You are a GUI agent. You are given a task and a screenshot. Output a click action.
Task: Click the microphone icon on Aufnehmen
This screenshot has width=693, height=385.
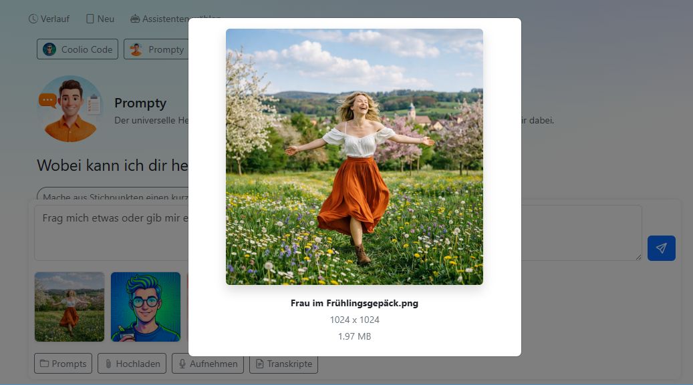(x=182, y=364)
